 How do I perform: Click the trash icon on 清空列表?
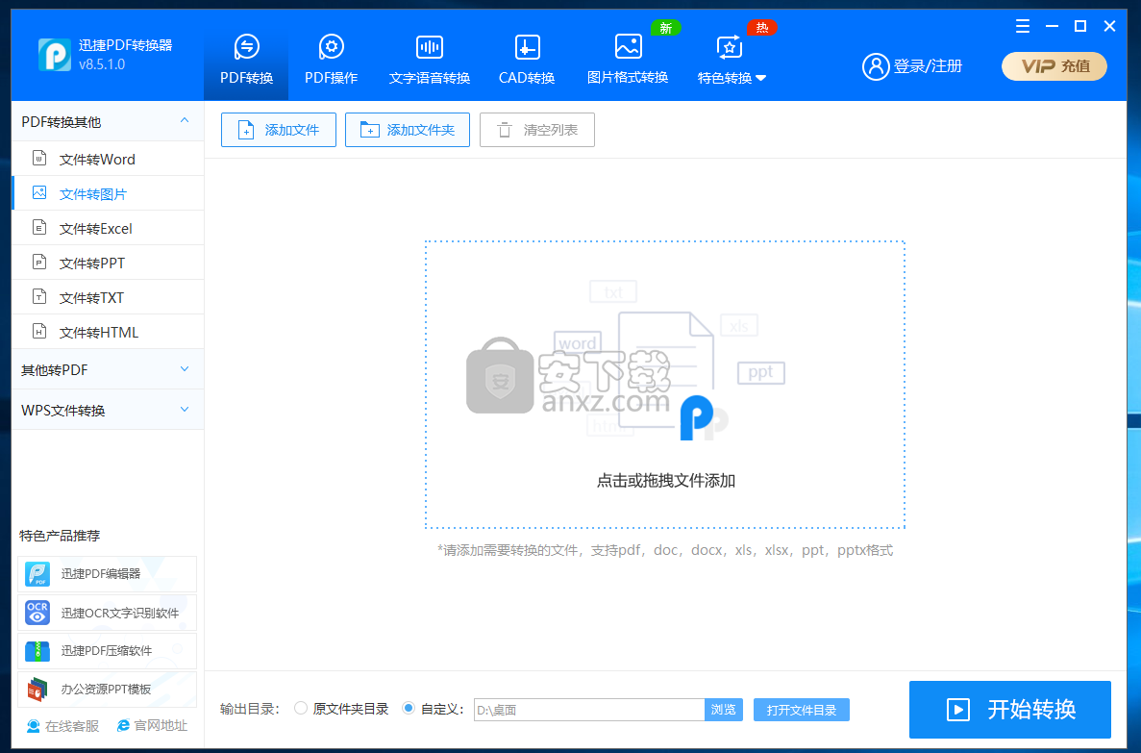coord(505,131)
